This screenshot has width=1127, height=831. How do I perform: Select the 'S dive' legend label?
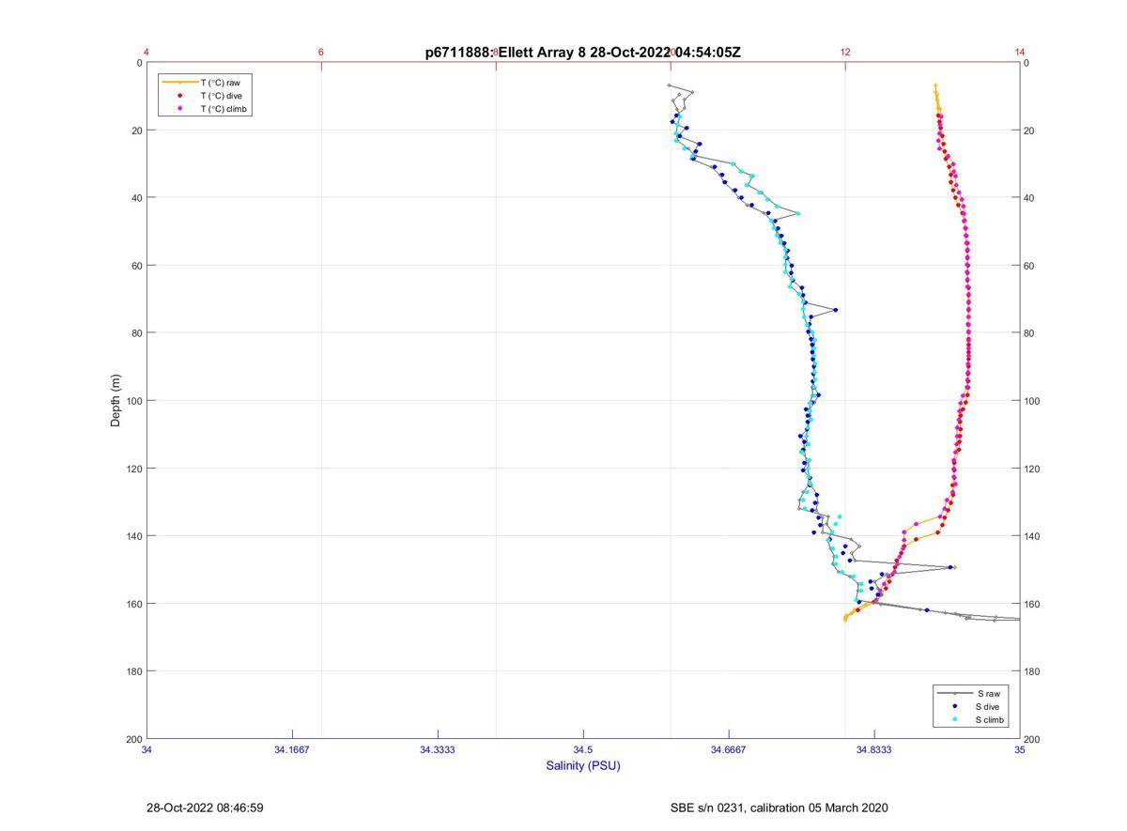988,706
